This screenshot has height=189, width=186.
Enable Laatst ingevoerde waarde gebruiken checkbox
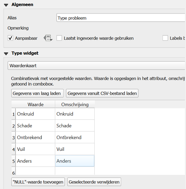pos(59,38)
